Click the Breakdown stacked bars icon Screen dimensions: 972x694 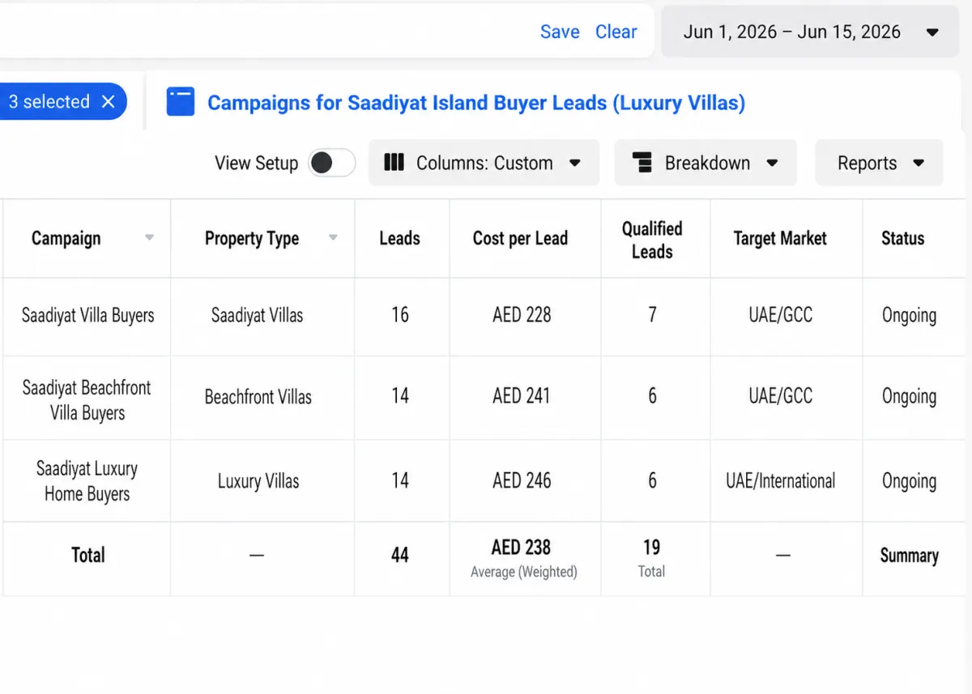click(644, 163)
